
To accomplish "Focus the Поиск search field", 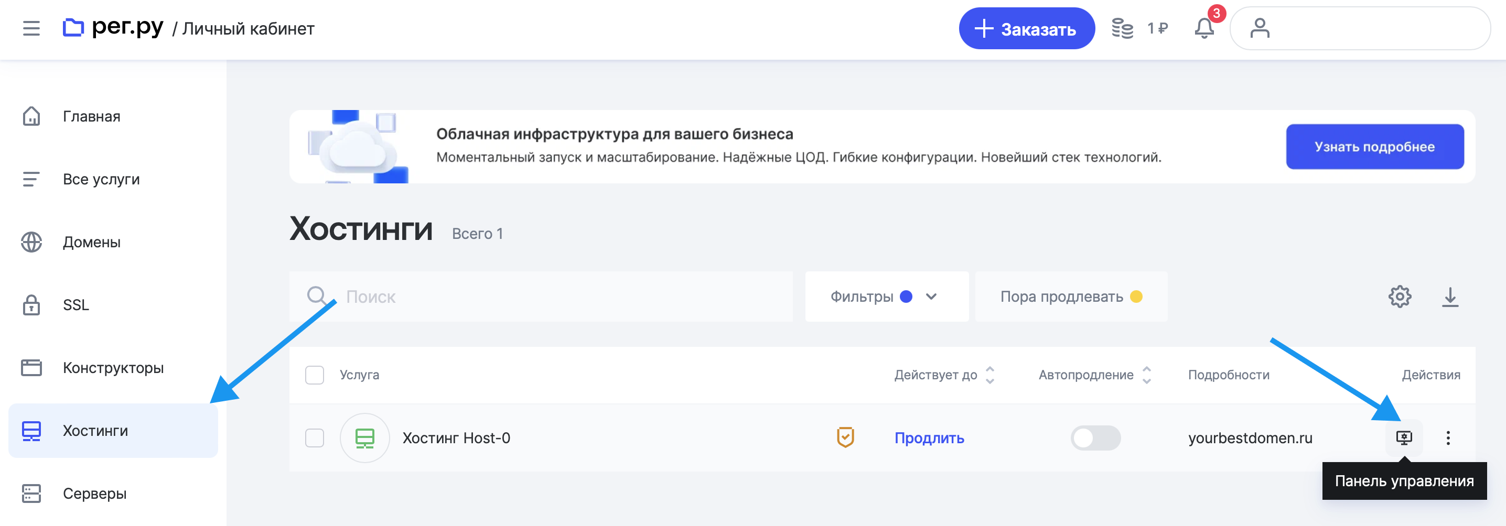I will point(541,297).
